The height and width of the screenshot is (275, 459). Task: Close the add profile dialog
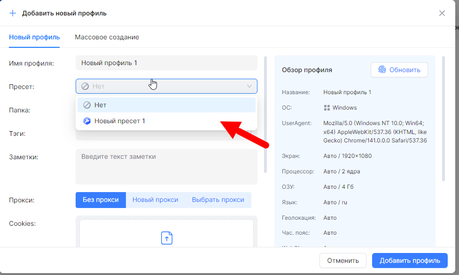[442, 13]
